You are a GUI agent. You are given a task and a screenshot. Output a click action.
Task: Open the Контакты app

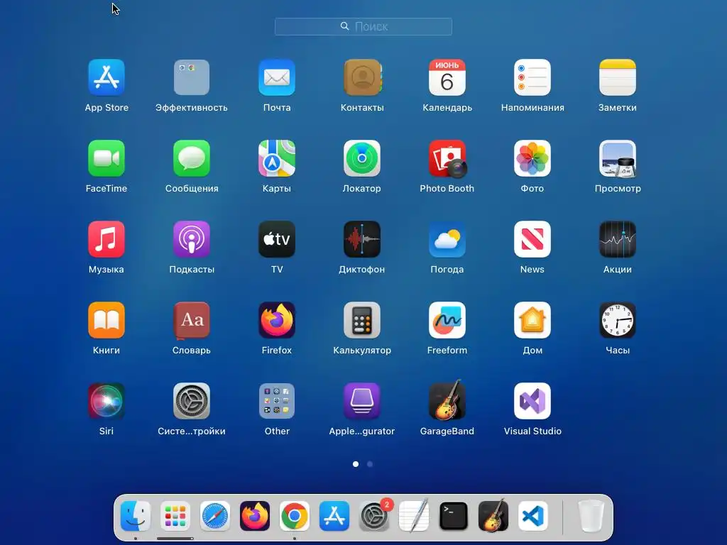(x=362, y=77)
